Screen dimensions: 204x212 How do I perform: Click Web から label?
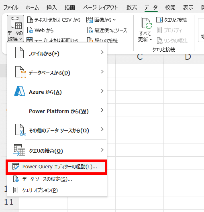pyautogui.click(x=44, y=30)
